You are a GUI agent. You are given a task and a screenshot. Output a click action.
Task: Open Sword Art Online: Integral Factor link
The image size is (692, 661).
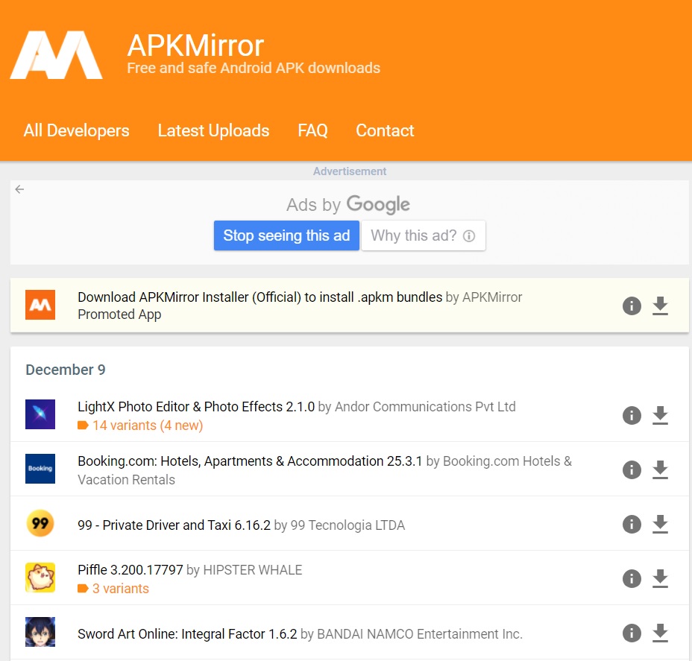[x=187, y=634]
